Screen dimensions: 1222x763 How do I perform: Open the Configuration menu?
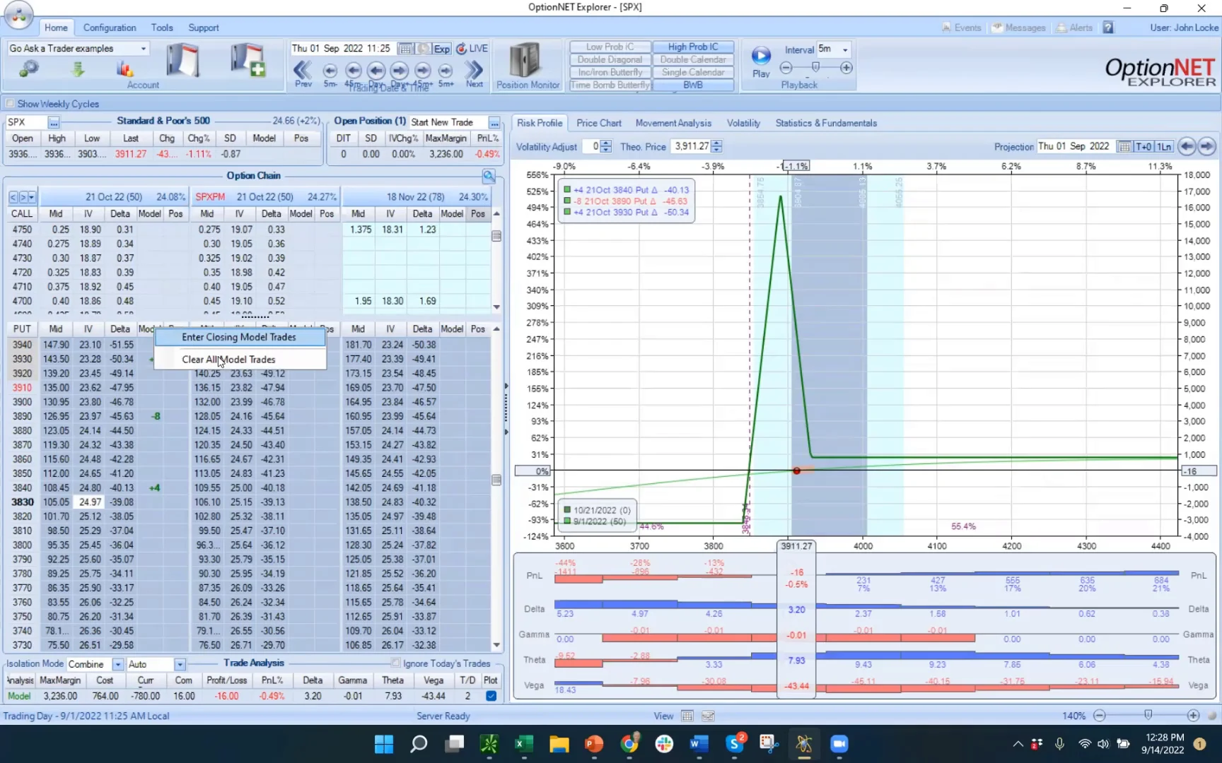(110, 28)
